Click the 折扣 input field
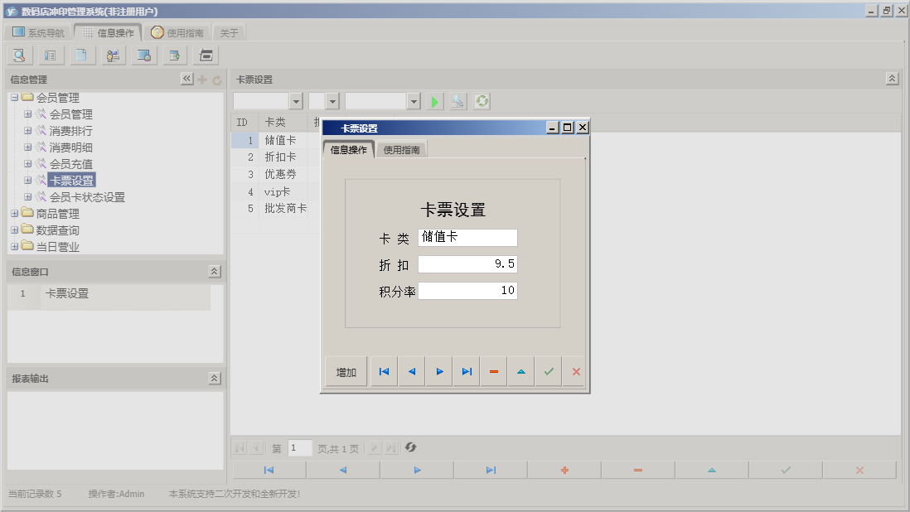 click(467, 264)
